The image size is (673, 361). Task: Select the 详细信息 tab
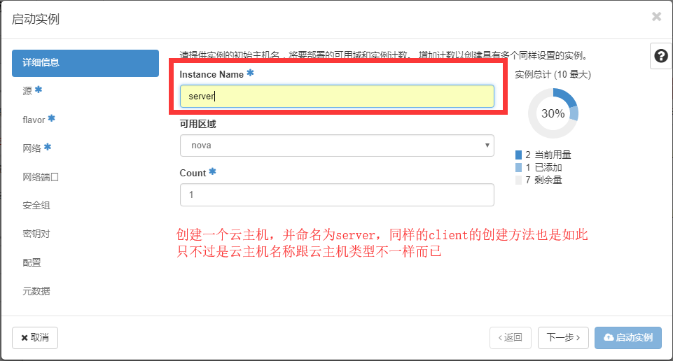pyautogui.click(x=85, y=63)
